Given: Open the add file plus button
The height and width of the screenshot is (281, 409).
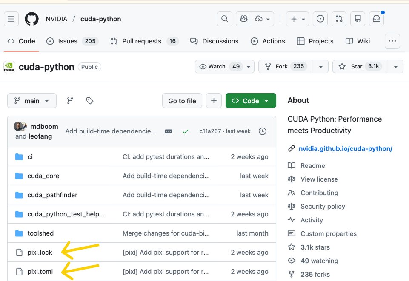Looking at the screenshot, I should pyautogui.click(x=214, y=101).
